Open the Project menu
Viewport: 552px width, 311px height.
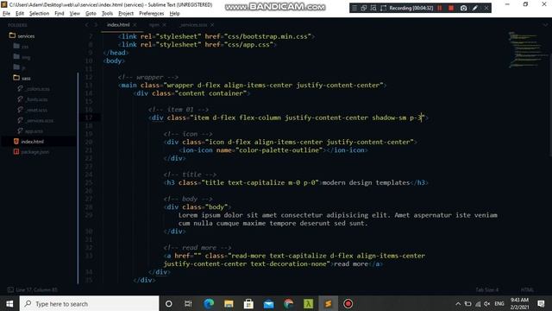click(126, 14)
